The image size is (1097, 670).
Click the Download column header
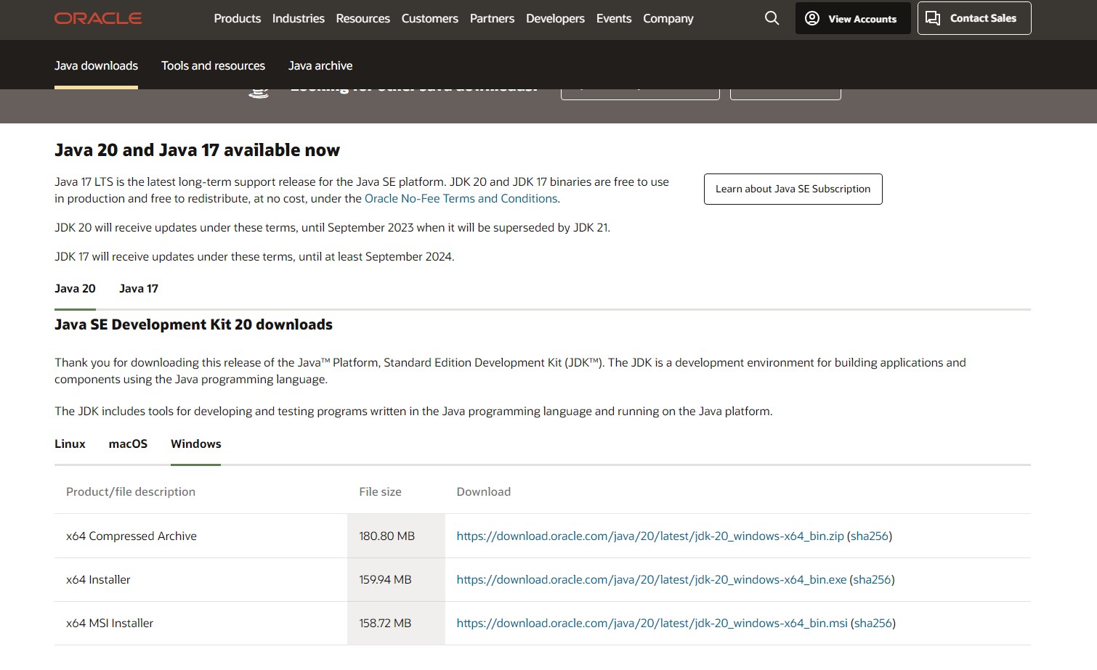pos(484,491)
